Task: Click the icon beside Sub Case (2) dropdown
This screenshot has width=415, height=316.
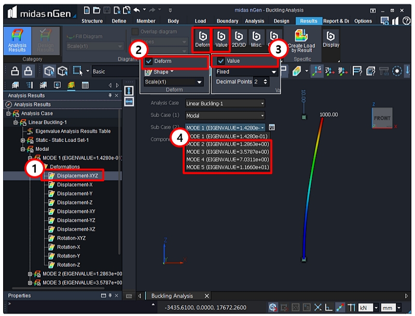Action: (x=271, y=127)
